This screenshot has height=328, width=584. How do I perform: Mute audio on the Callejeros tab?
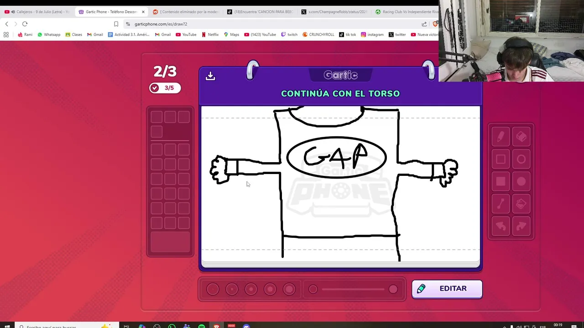click(13, 12)
